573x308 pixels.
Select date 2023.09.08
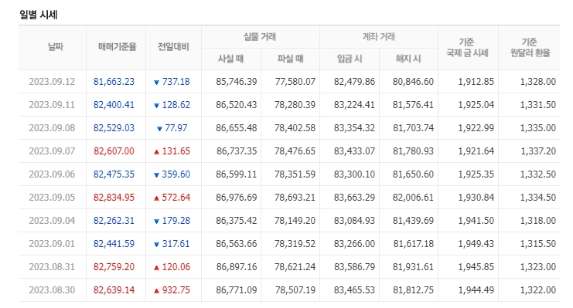[x=52, y=127]
